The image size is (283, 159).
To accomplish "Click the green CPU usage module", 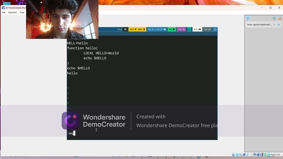I will (172, 30).
